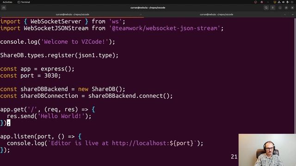Click the 'new' keyword before ShareDB()

83,89
